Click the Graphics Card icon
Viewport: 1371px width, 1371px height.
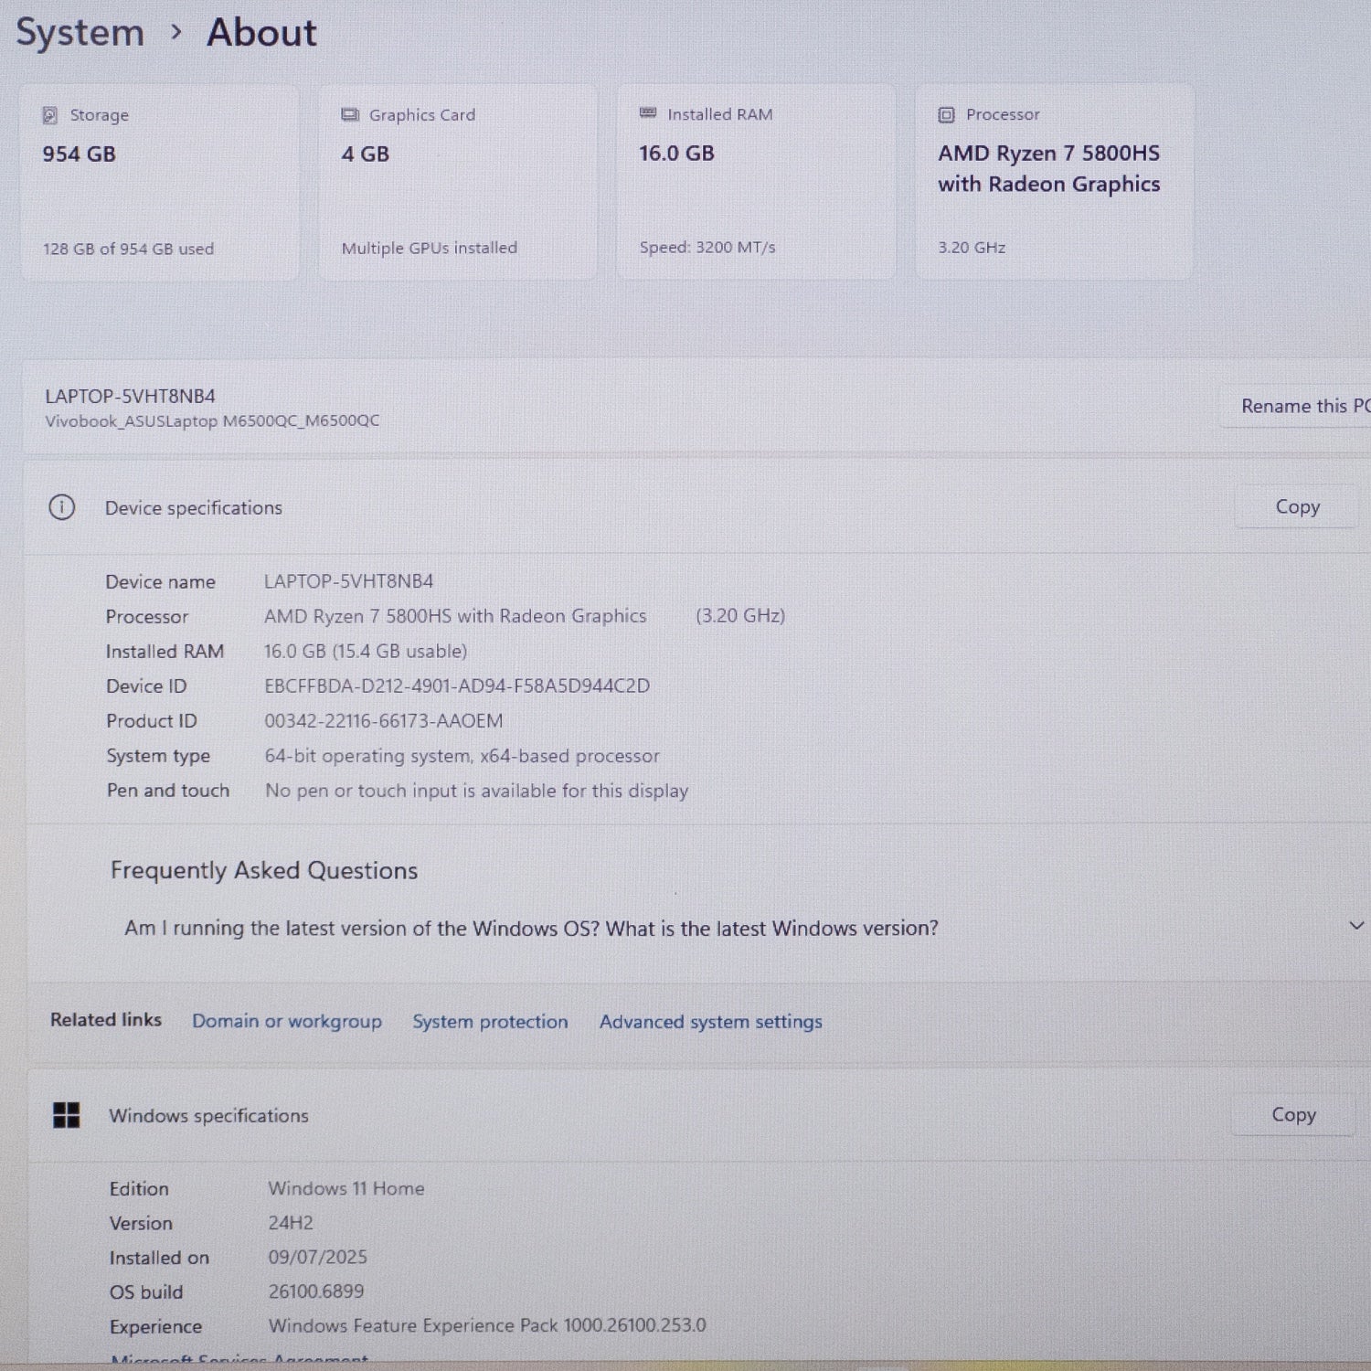[x=349, y=115]
